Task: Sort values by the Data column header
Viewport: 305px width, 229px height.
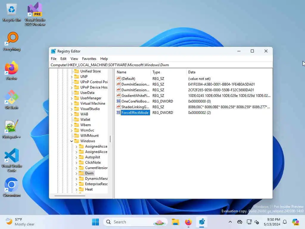Action: (229, 72)
